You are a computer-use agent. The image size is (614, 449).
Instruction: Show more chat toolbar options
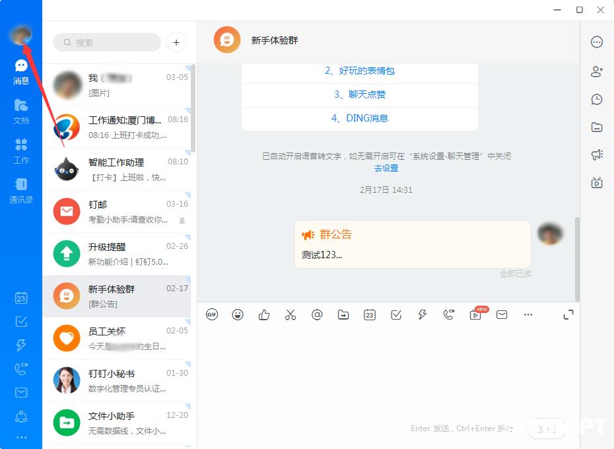528,314
